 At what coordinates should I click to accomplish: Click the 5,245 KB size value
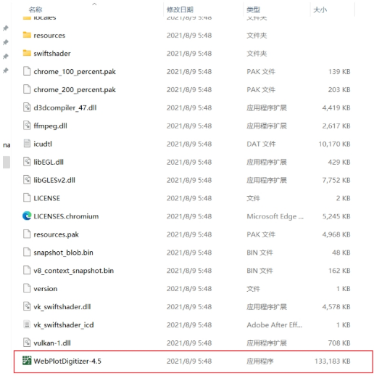coord(336,216)
